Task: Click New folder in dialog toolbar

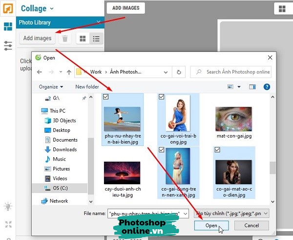Action: [87, 87]
